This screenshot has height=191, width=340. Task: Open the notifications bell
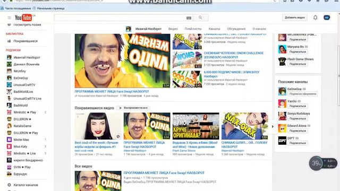(x=315, y=18)
